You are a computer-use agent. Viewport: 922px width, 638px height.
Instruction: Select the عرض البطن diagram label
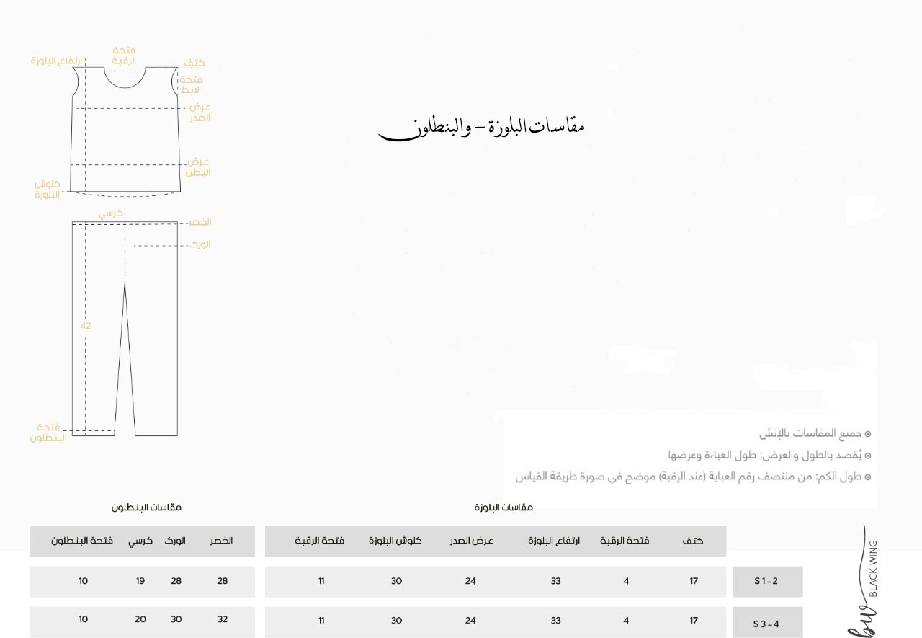tap(198, 167)
